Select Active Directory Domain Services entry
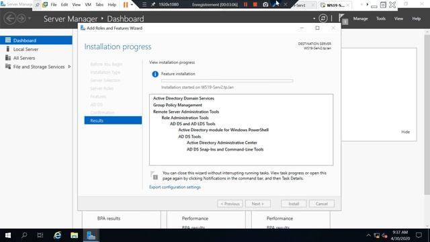This screenshot has height=242, width=430. pos(183,98)
